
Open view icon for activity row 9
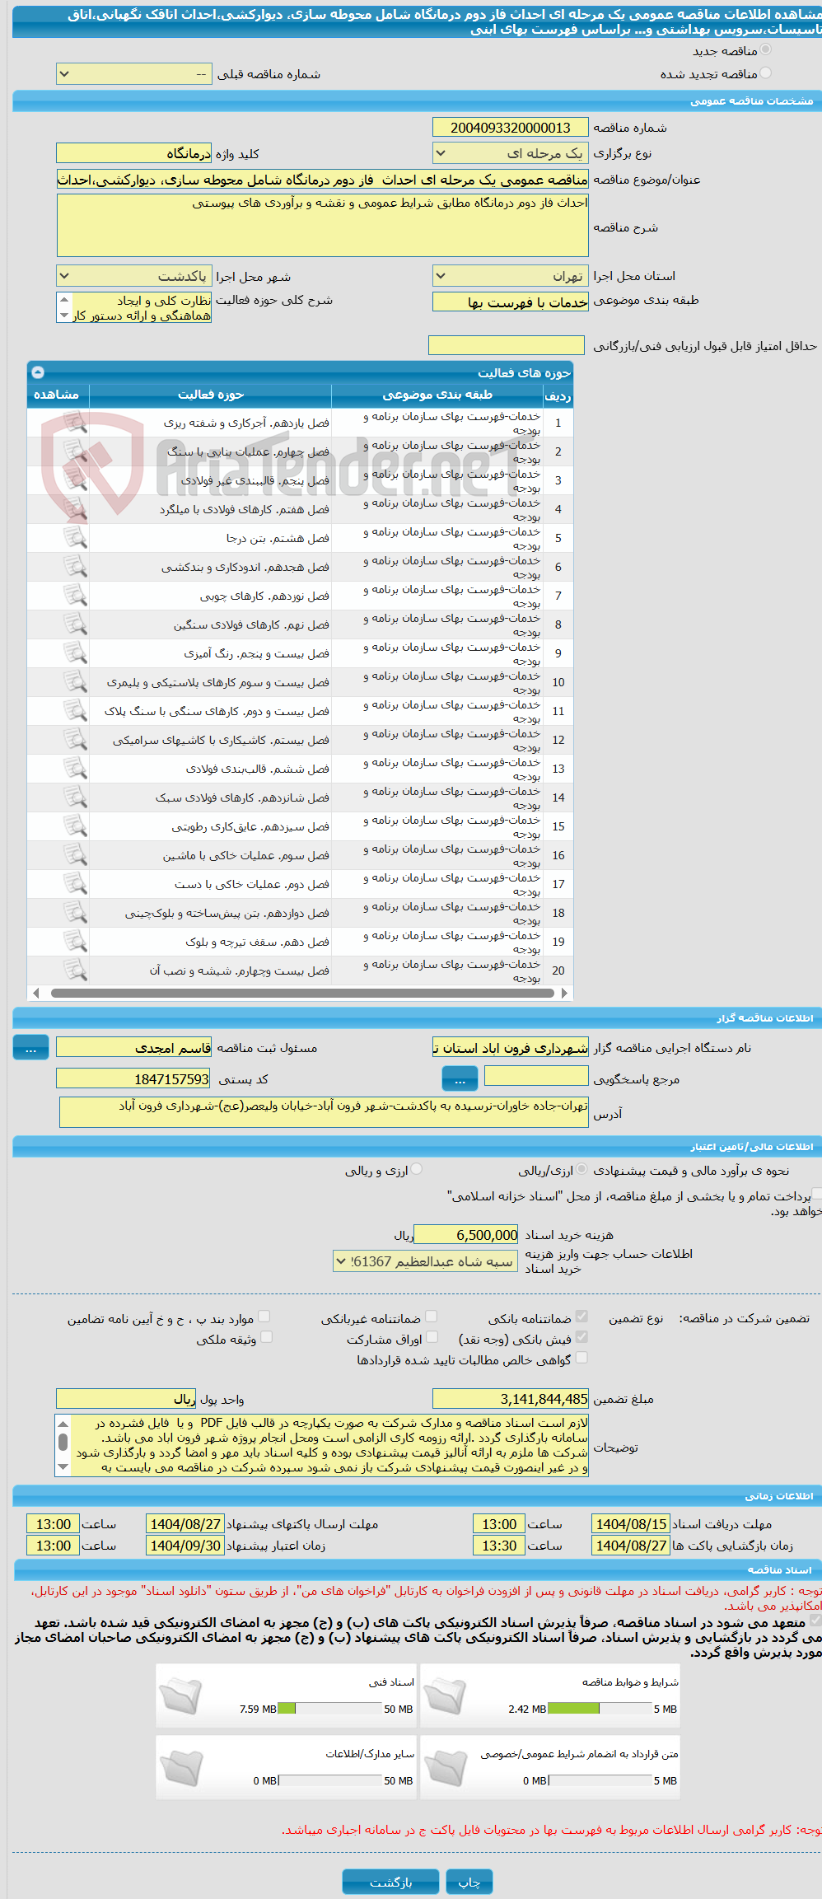(75, 653)
